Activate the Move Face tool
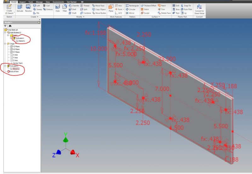The height and width of the screenshot is (174, 252). pyautogui.click(x=98, y=6)
